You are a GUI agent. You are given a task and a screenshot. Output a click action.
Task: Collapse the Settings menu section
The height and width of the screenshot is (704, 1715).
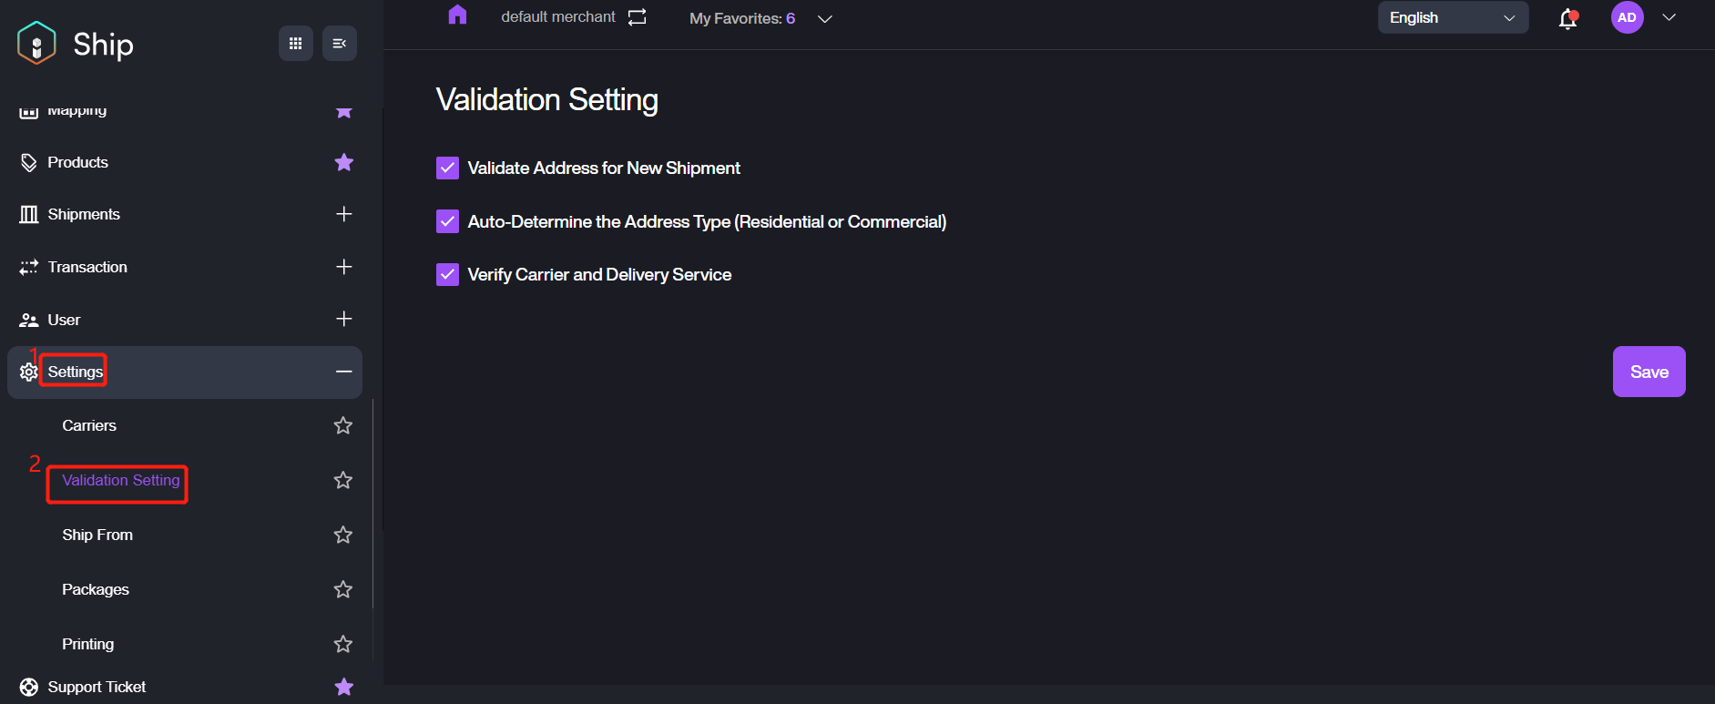[x=343, y=372]
